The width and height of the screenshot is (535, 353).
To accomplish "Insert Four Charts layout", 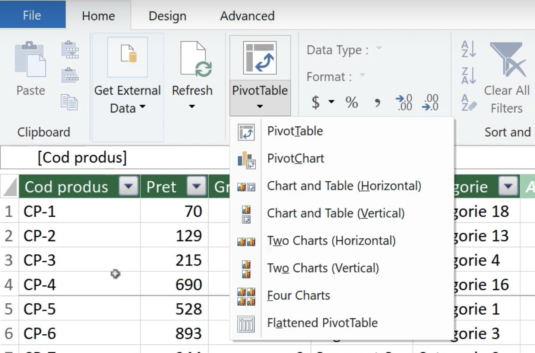I will click(298, 295).
